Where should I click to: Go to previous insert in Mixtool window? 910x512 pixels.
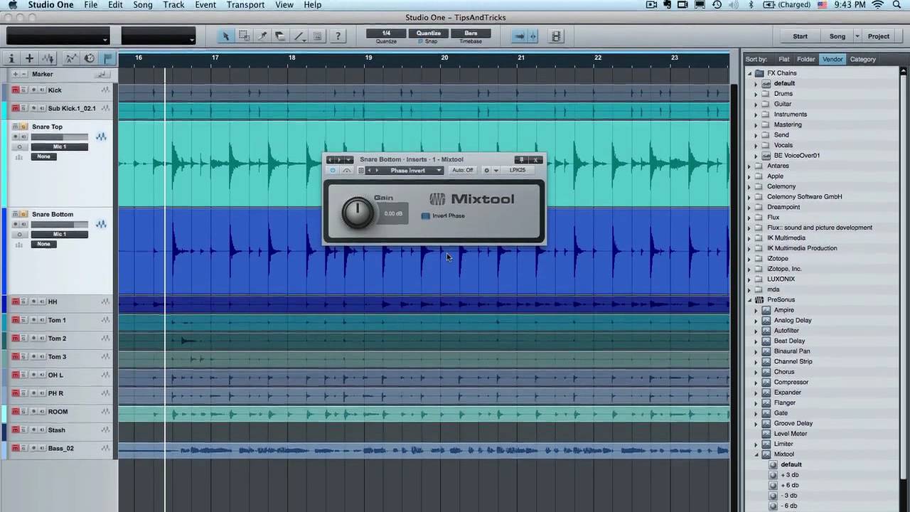point(329,160)
